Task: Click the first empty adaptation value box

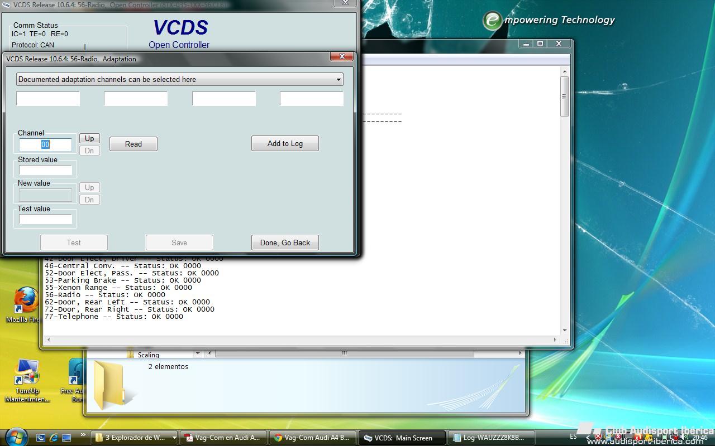Action: (x=48, y=99)
